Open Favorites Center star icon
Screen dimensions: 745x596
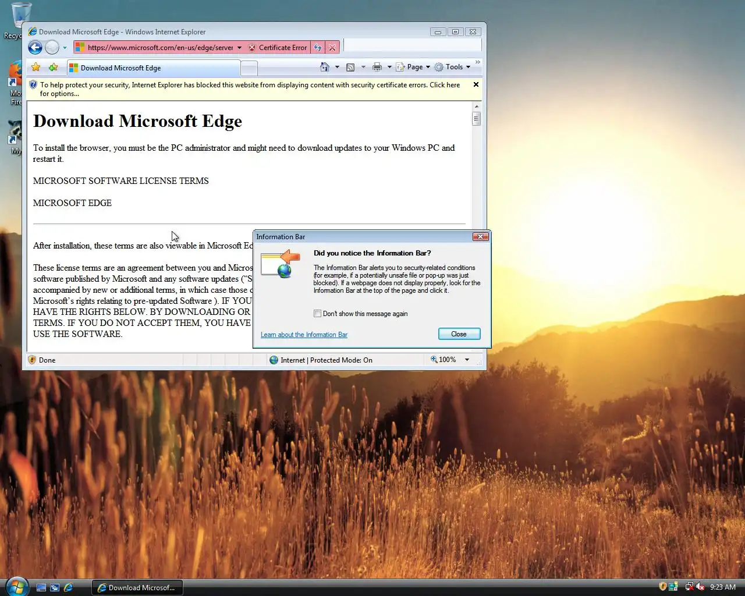tap(36, 68)
